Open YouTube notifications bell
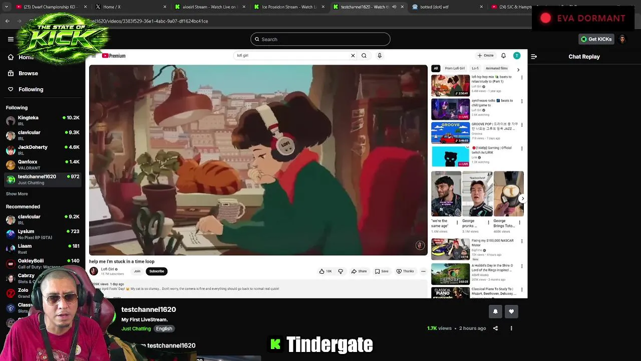This screenshot has height=361, width=641. [503, 56]
